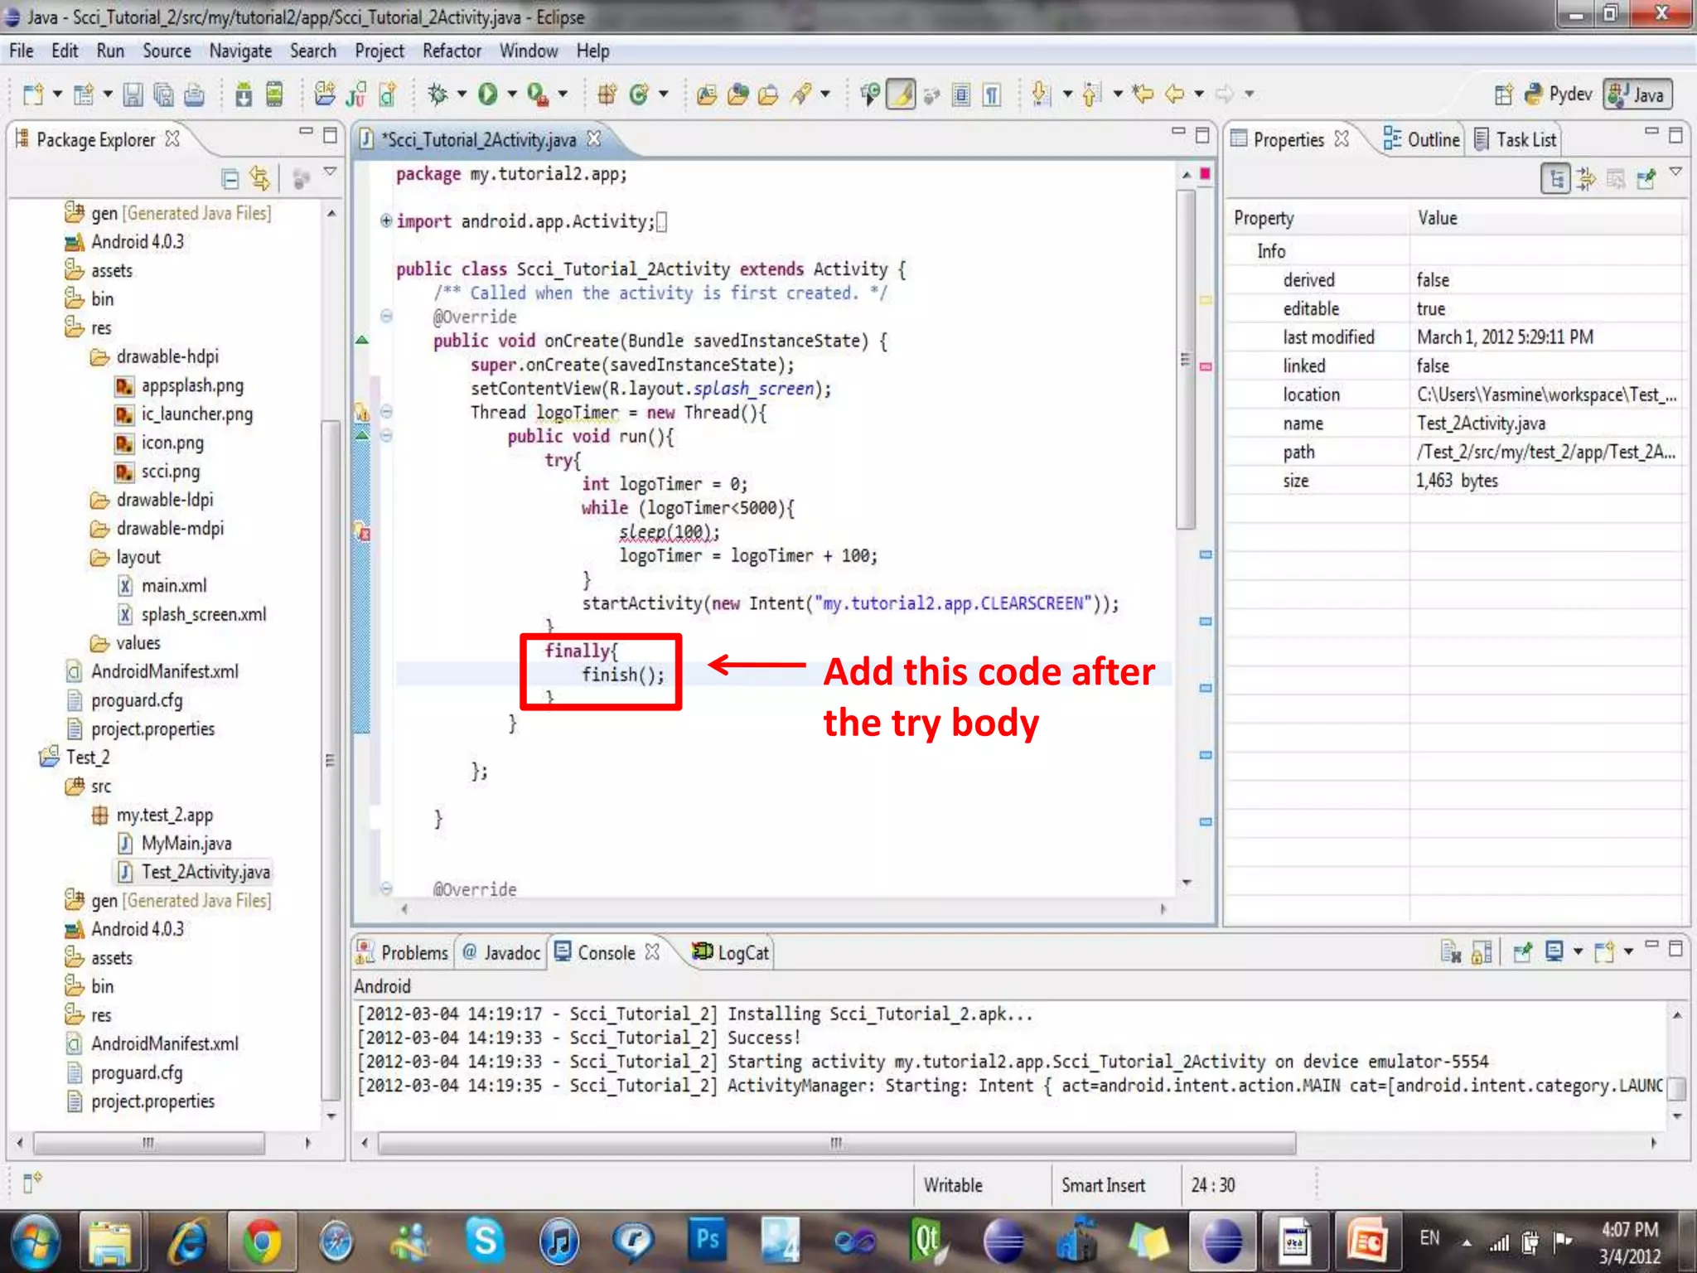
Task: Click the Console horizontal scrollbar
Action: tap(837, 1143)
